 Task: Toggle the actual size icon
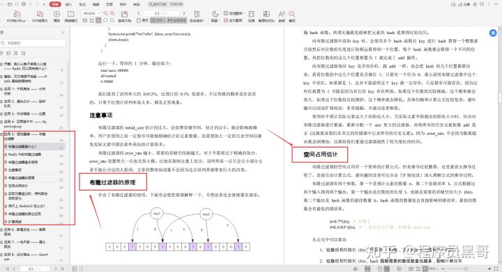click(85, 20)
